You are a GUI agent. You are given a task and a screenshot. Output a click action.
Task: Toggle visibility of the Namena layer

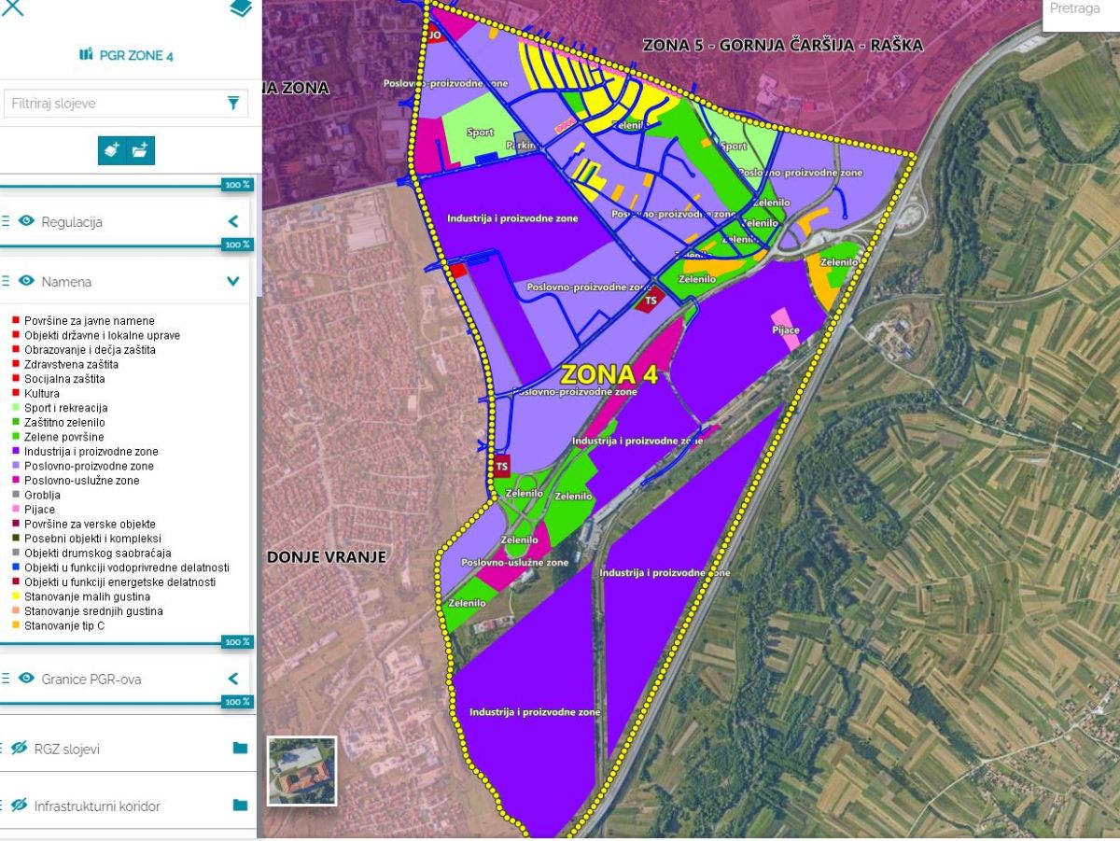(26, 281)
